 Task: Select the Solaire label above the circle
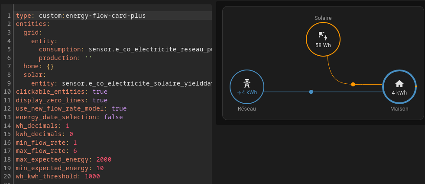323,18
